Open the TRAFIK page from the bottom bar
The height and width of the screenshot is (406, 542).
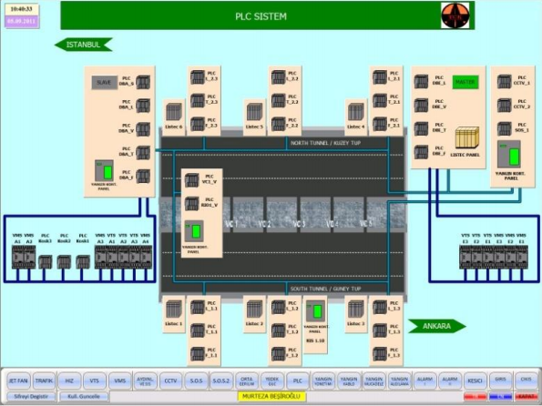(44, 381)
